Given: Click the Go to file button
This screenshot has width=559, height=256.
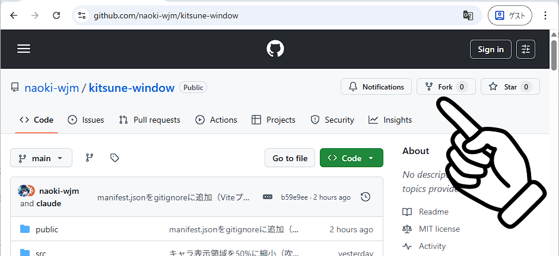Looking at the screenshot, I should (x=290, y=158).
